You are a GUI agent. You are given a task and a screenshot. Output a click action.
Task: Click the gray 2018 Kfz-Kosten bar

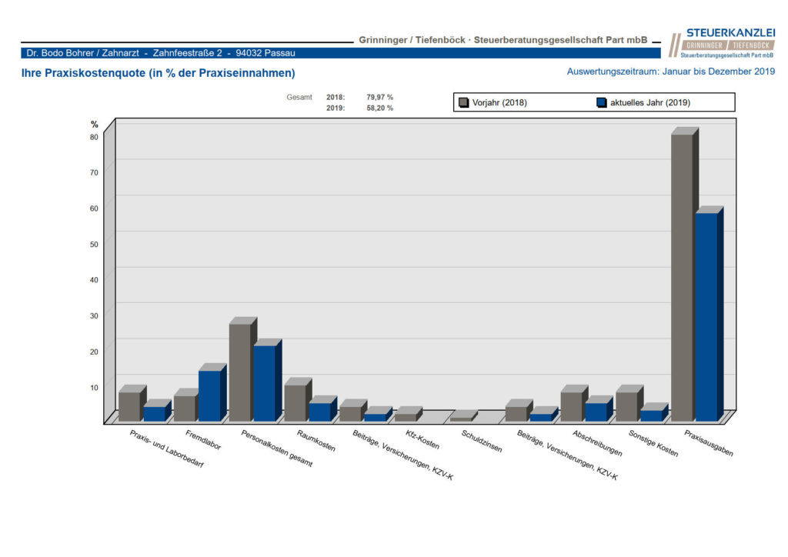[406, 418]
